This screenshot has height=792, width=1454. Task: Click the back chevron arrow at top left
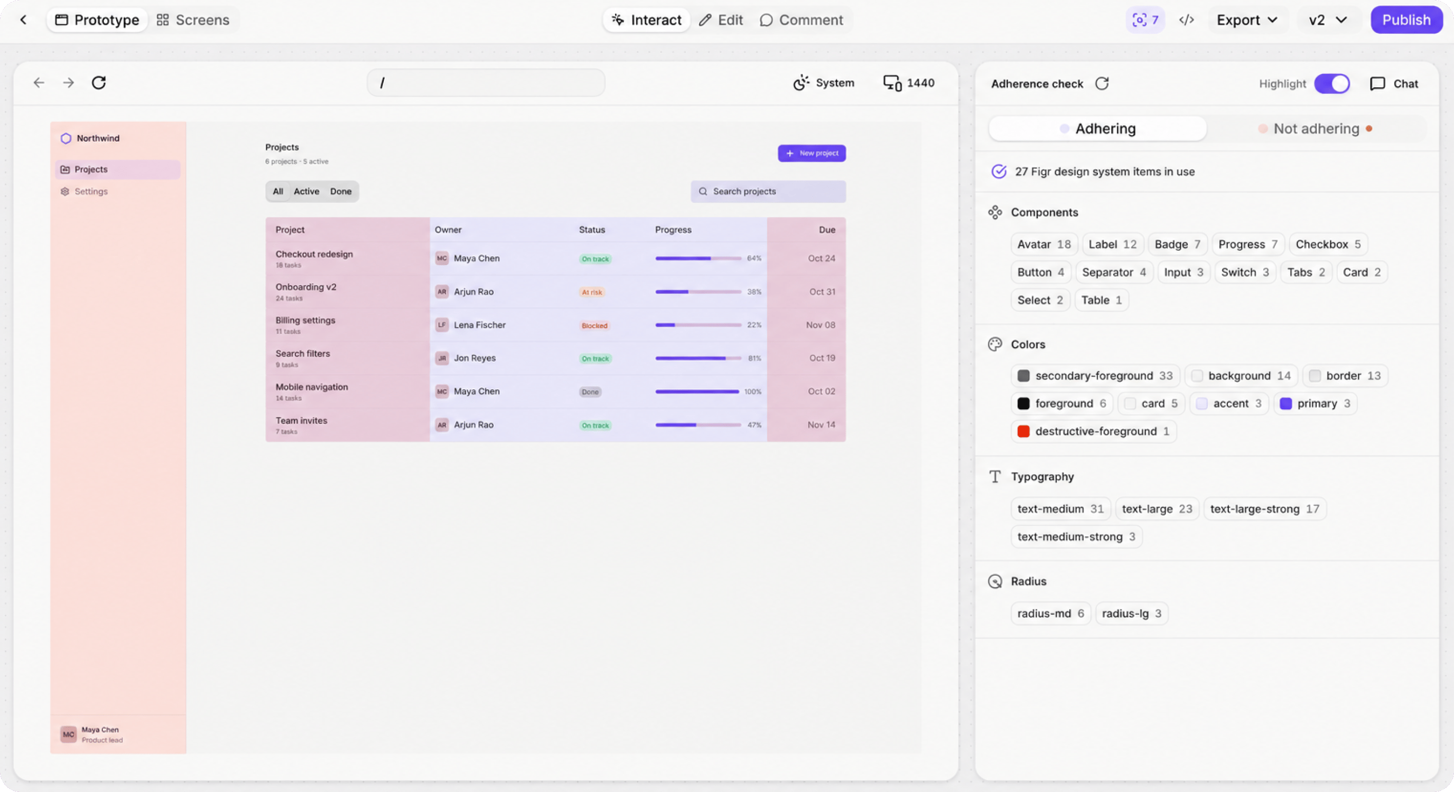pyautogui.click(x=23, y=20)
